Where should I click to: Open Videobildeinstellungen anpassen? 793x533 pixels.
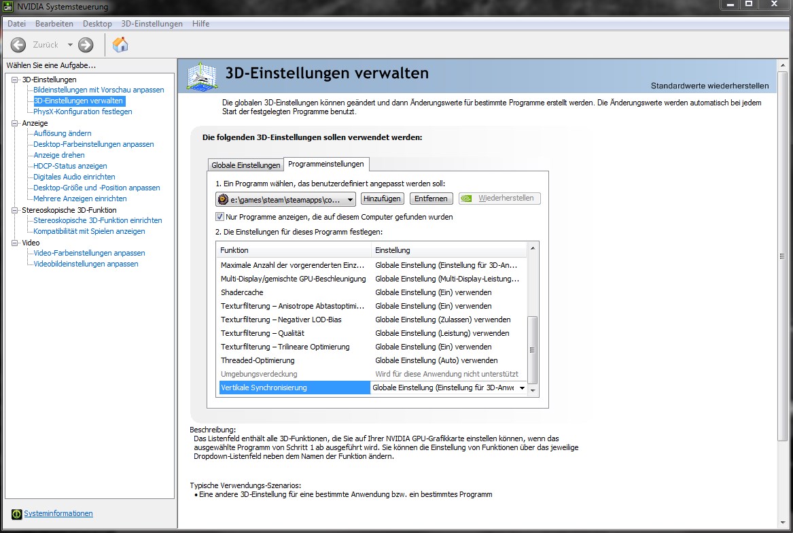[x=86, y=264]
